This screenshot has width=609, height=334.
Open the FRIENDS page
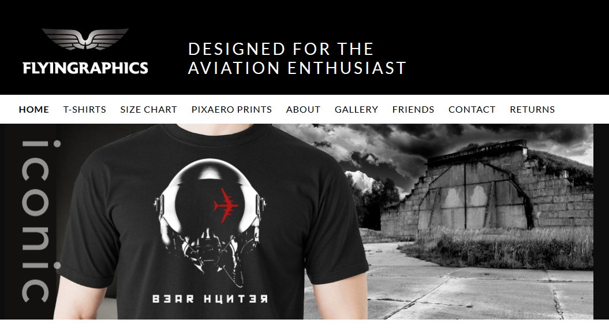coord(413,110)
